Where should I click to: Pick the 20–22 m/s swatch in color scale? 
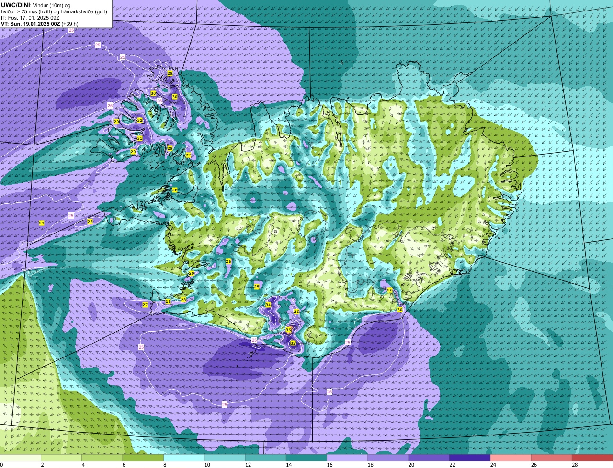[x=429, y=457]
